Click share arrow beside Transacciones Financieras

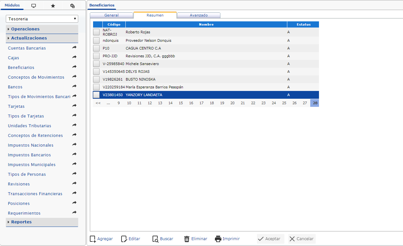pyautogui.click(x=74, y=193)
